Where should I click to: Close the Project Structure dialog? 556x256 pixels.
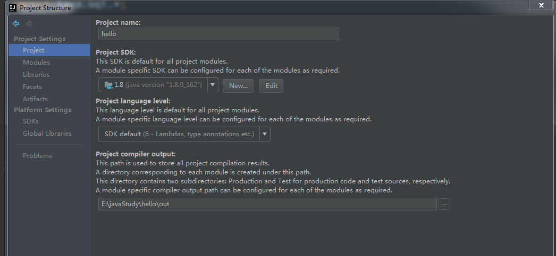(541, 5)
